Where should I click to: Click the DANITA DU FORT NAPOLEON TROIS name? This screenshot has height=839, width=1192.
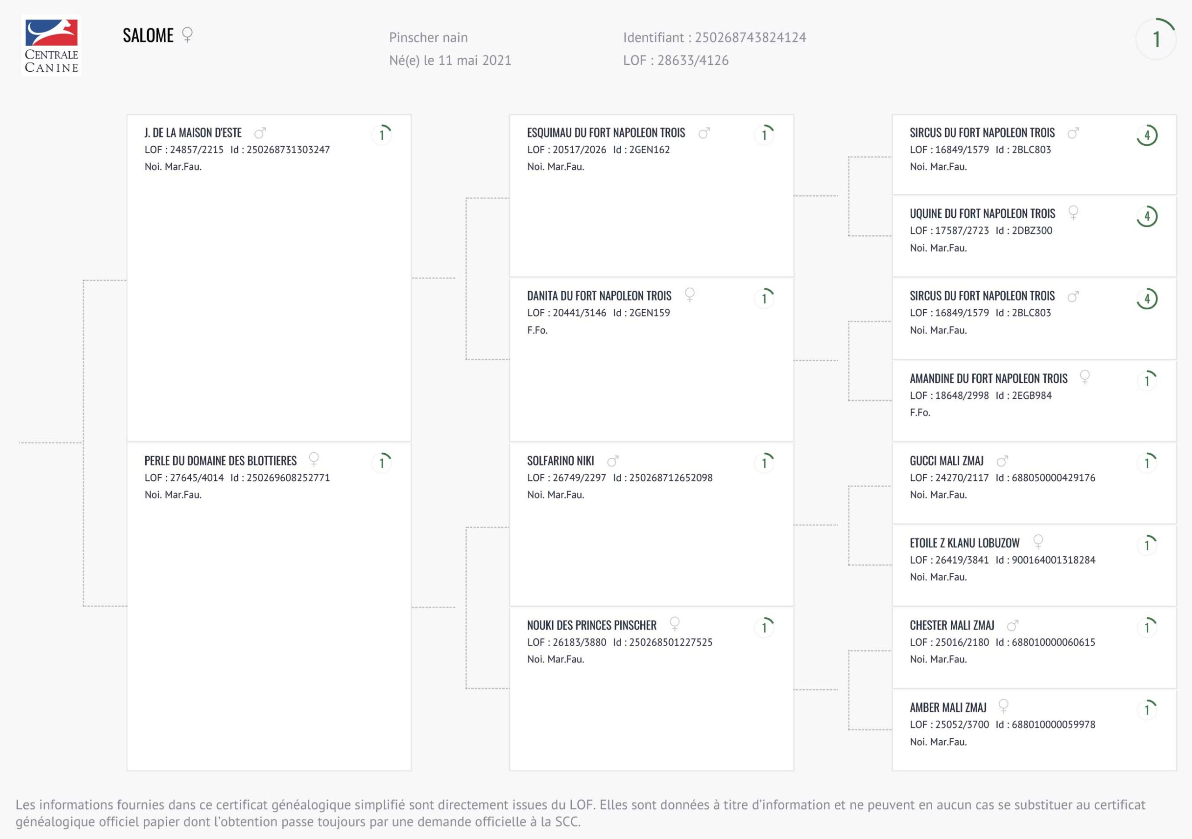pyautogui.click(x=599, y=296)
